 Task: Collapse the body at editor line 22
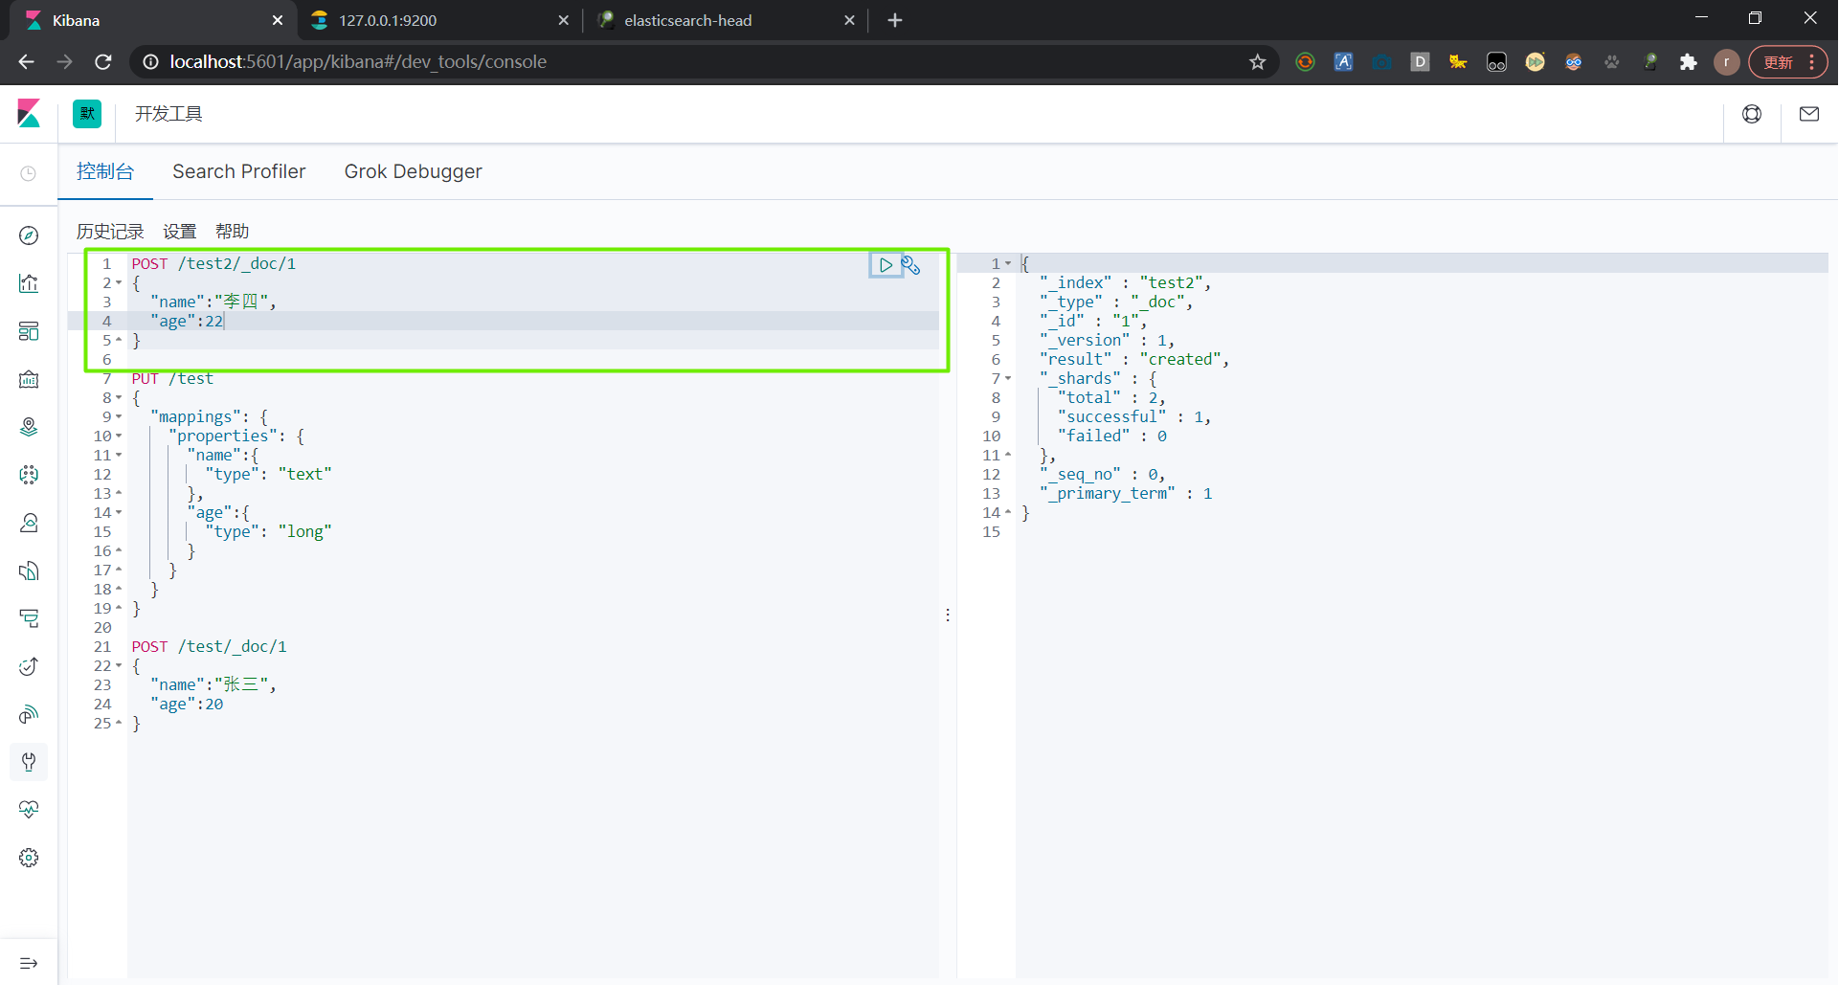pos(119,666)
